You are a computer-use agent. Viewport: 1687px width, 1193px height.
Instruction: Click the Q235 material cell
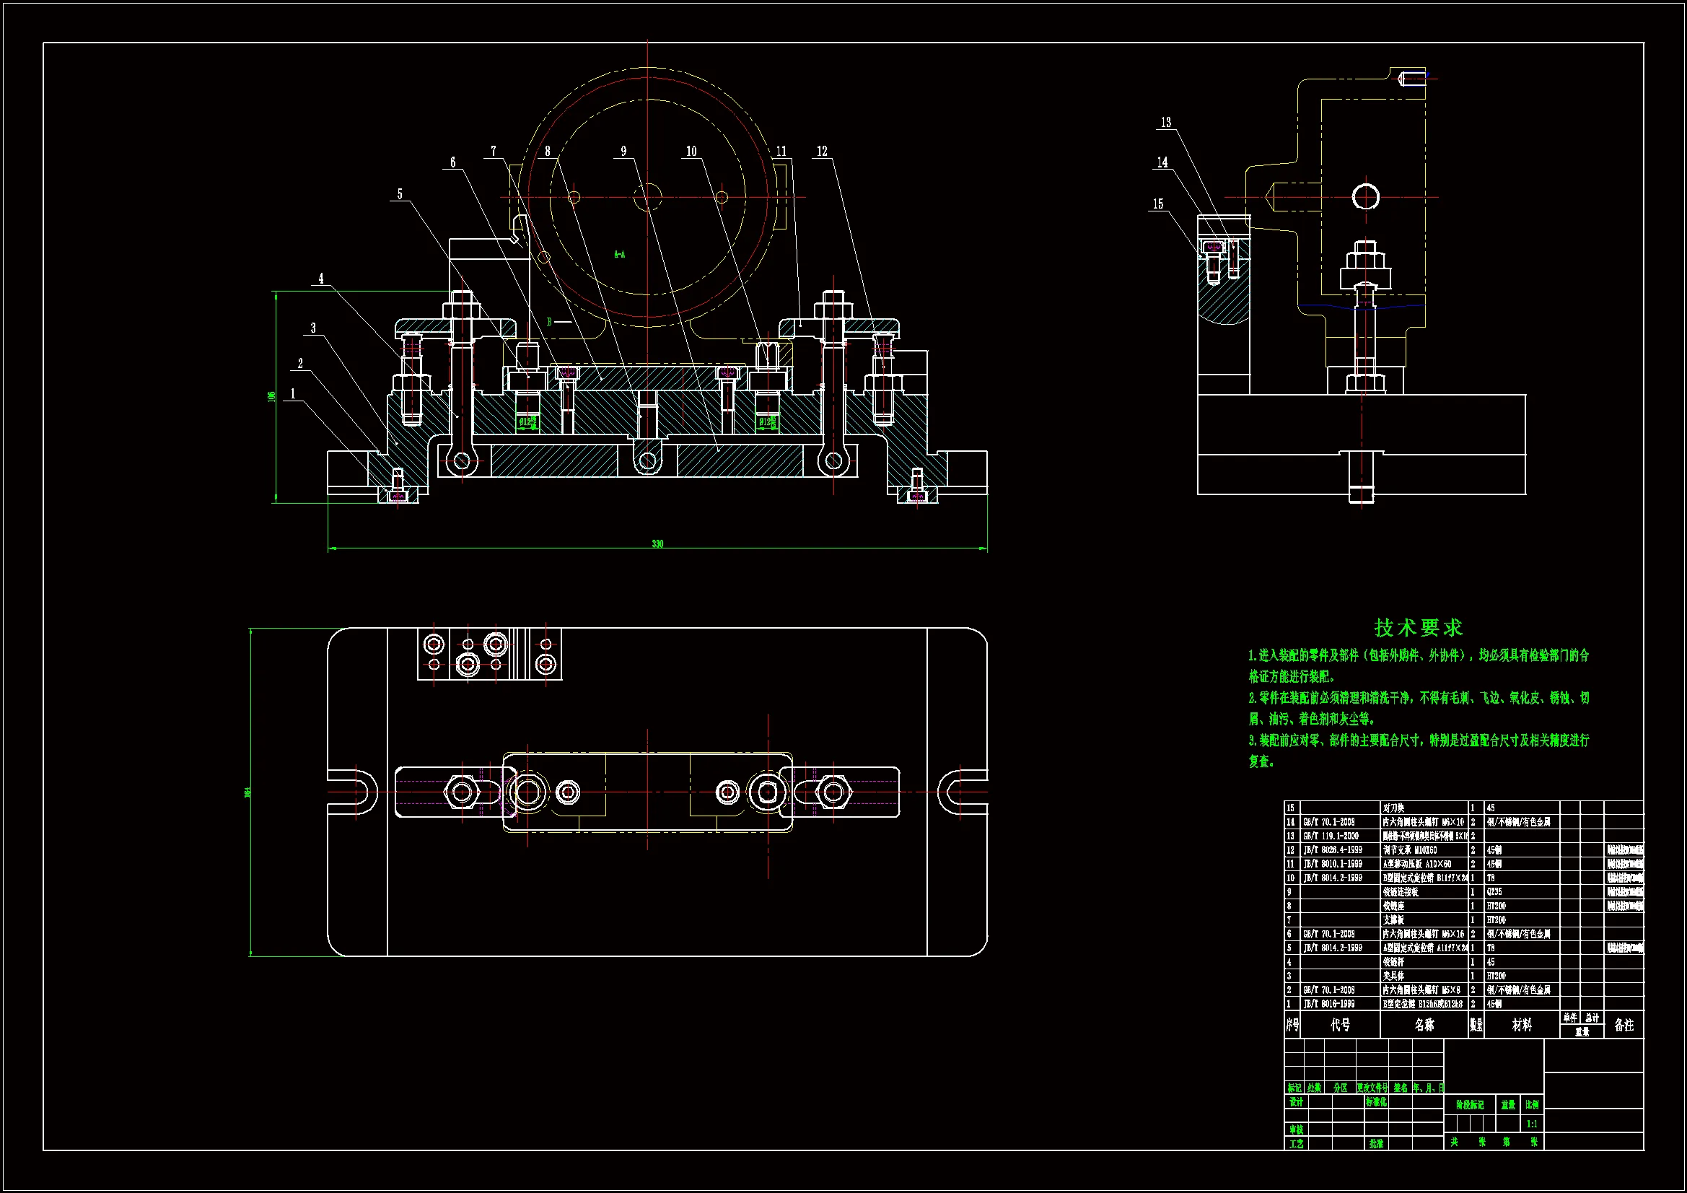[x=1494, y=891]
